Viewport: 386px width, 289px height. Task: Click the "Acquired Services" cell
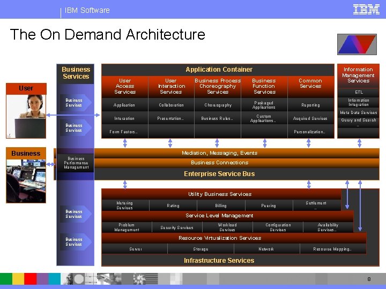pyautogui.click(x=310, y=118)
